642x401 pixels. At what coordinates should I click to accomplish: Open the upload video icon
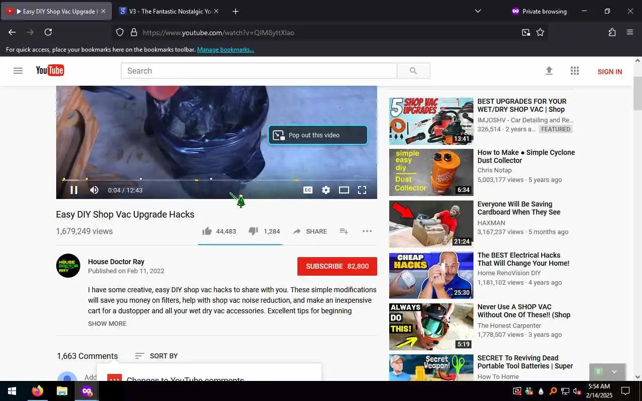[x=549, y=71]
